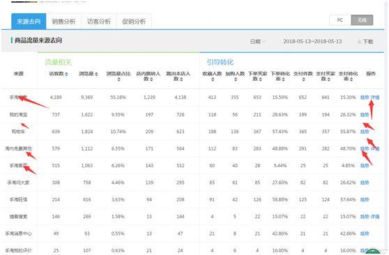Switch to PC terminal view
The image size is (389, 255).
(340, 20)
